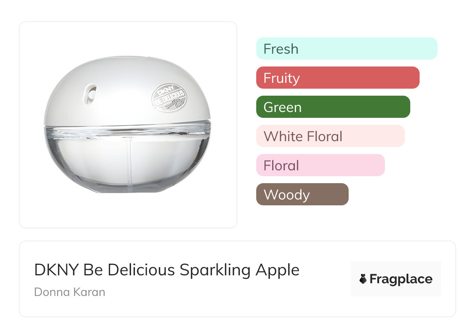Viewport: 475px width, 336px height.
Task: Click the clear glass base of the bottle
Action: coord(127,163)
